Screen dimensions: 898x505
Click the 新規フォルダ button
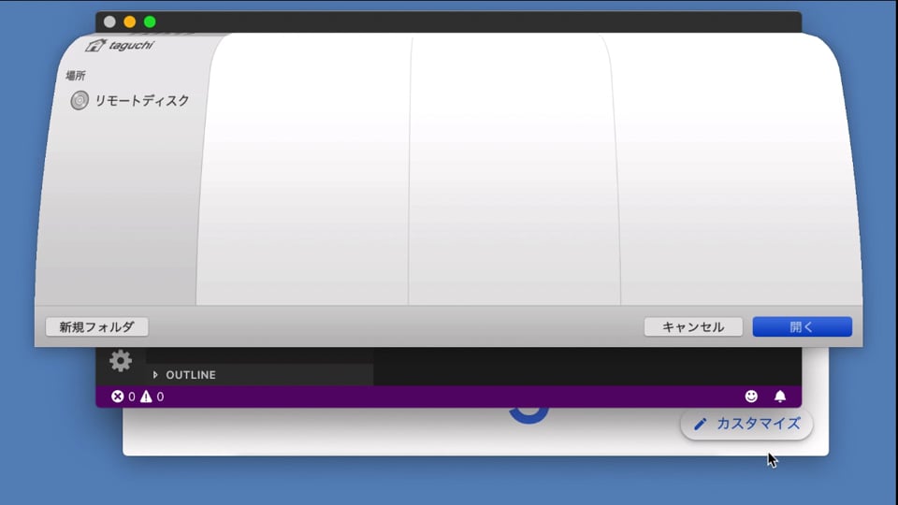coord(96,327)
